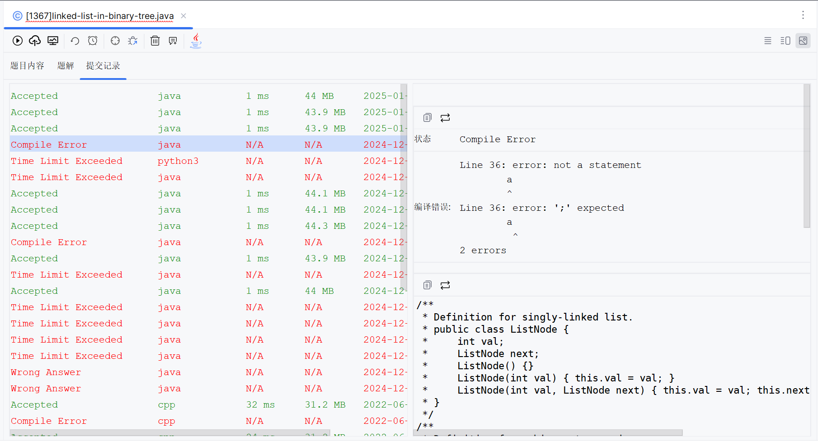Click the crosshair locate icon
Viewport: 818px width, 441px height.
pos(115,41)
